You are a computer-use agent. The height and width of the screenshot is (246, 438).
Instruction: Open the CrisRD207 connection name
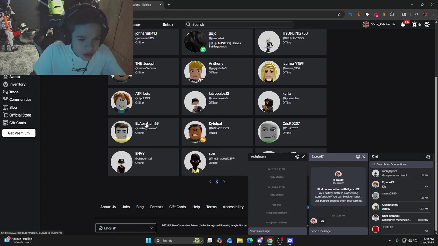[291, 124]
